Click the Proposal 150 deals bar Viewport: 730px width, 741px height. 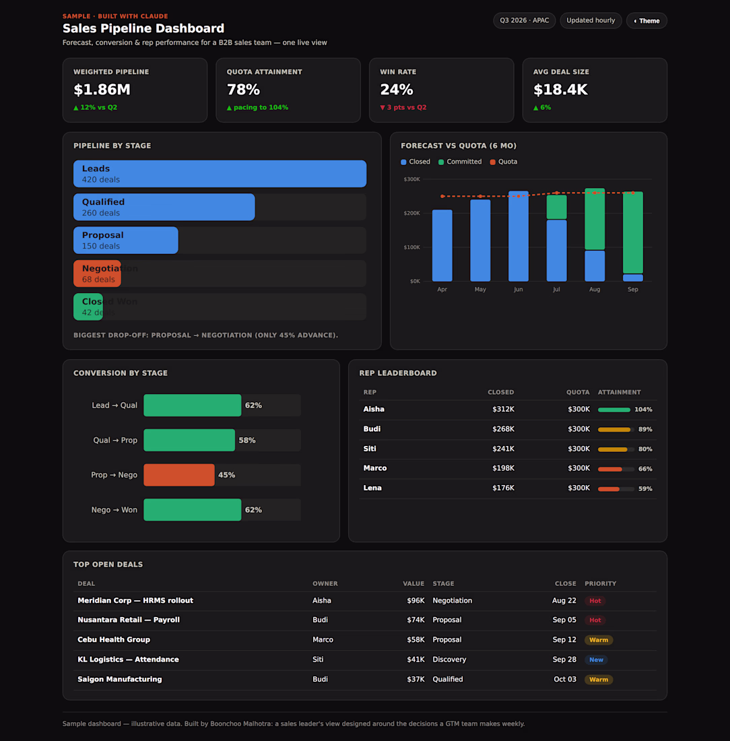pos(126,240)
